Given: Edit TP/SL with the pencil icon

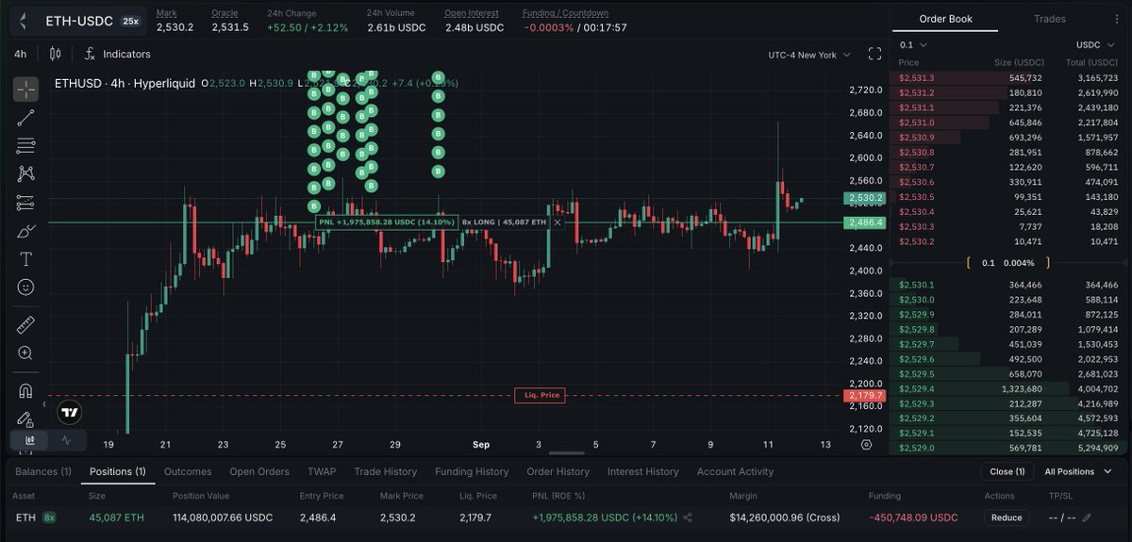Looking at the screenshot, I should pyautogui.click(x=1087, y=517).
